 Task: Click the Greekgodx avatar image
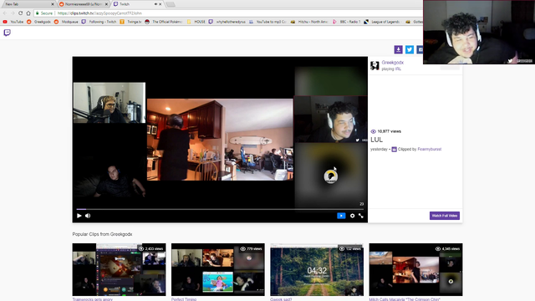374,65
